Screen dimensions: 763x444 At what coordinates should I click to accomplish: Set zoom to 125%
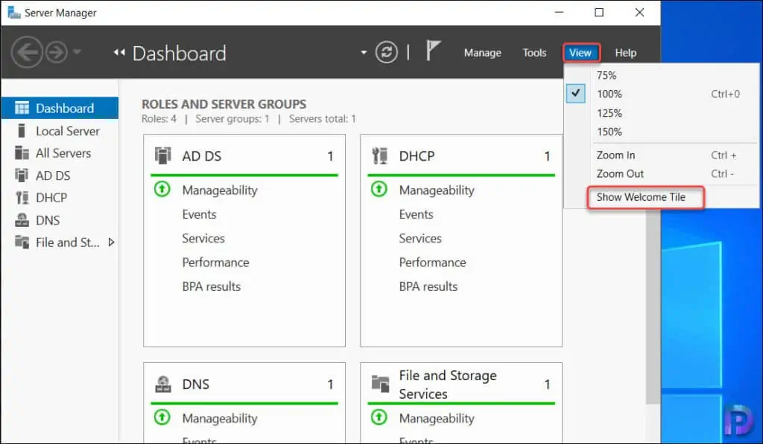(x=662, y=113)
